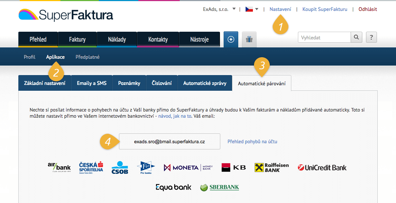Screen dimensions: 396x203
Task: Go to the Aplikace submenu item
Action: tap(55, 57)
